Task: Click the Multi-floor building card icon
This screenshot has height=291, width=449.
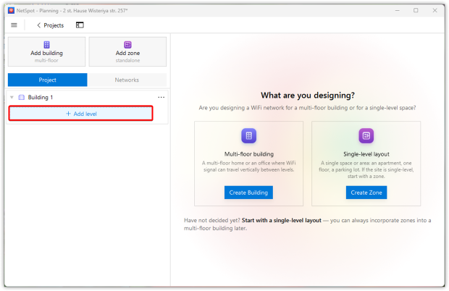Action: point(249,135)
